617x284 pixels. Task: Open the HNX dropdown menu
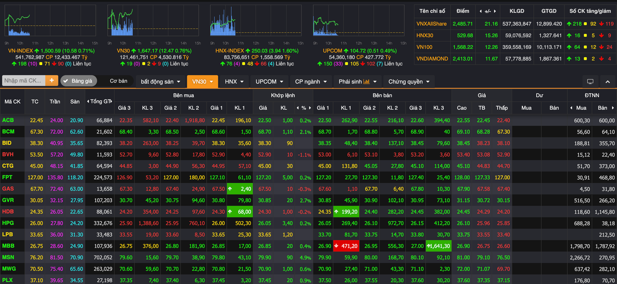coord(234,82)
